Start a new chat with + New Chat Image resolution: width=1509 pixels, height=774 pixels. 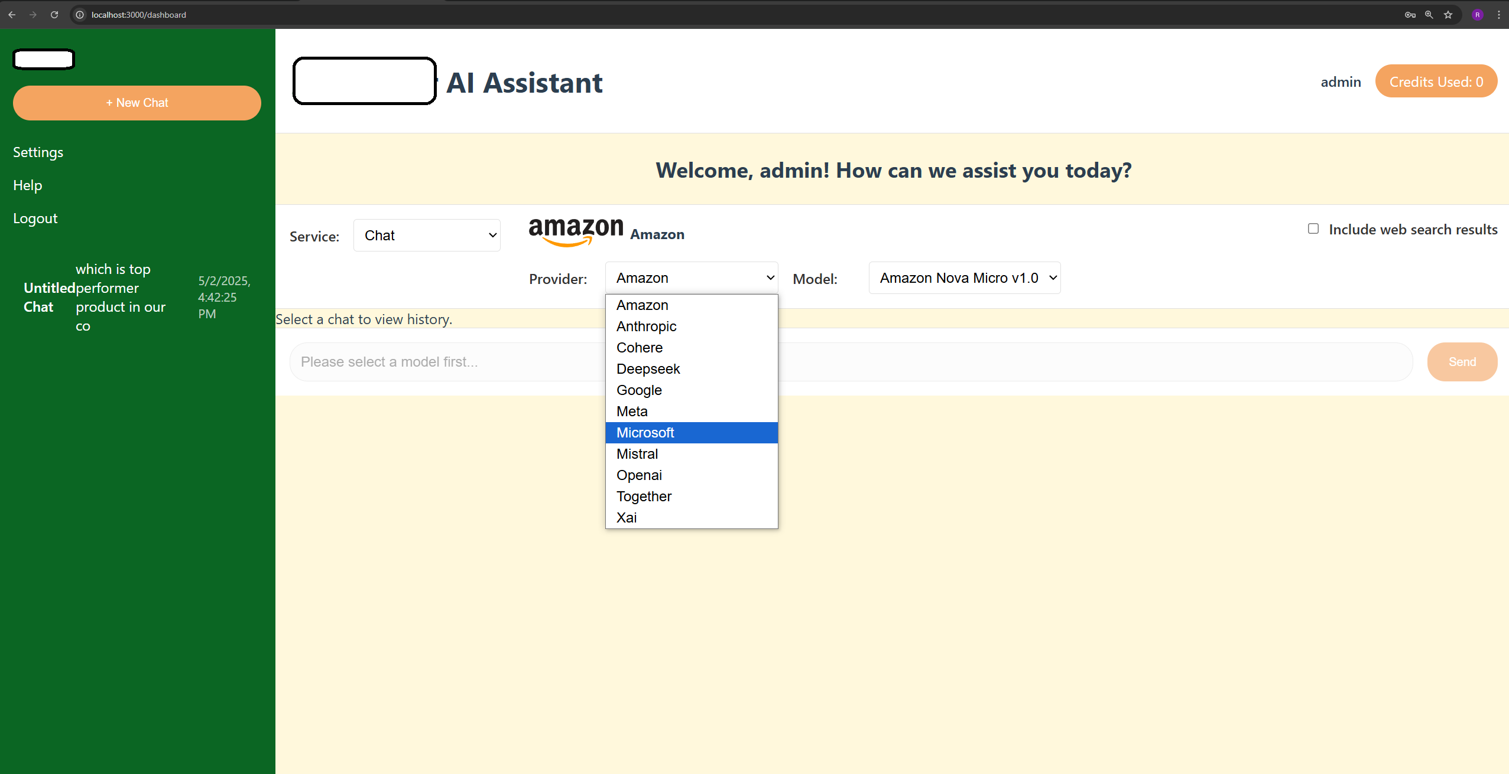(x=137, y=103)
